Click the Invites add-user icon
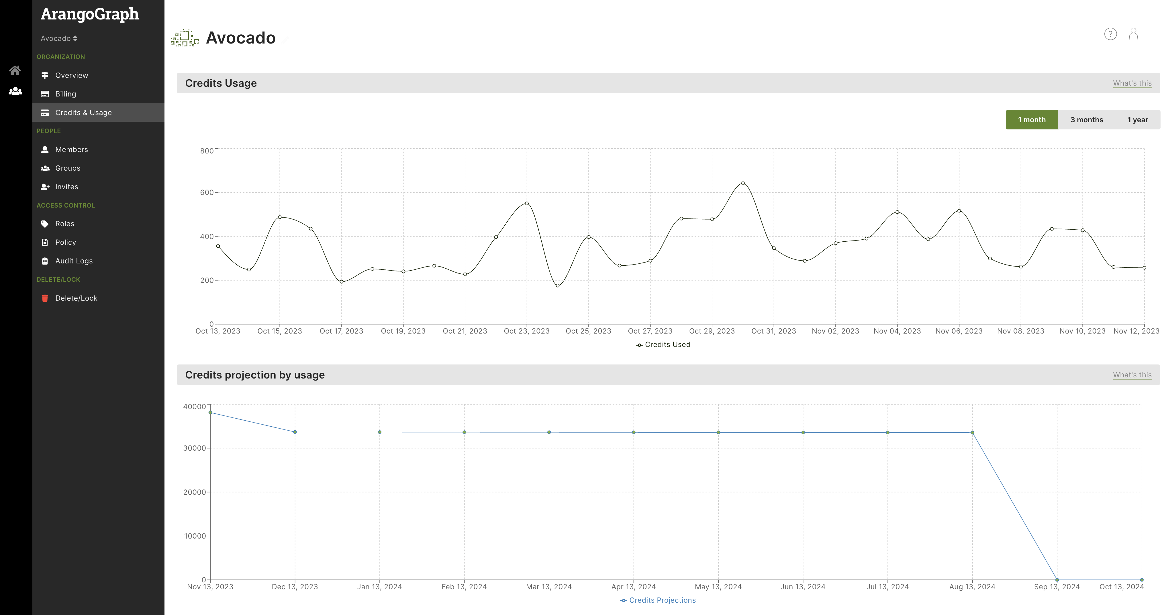Screen dimensions: 1168x615 pyautogui.click(x=45, y=187)
